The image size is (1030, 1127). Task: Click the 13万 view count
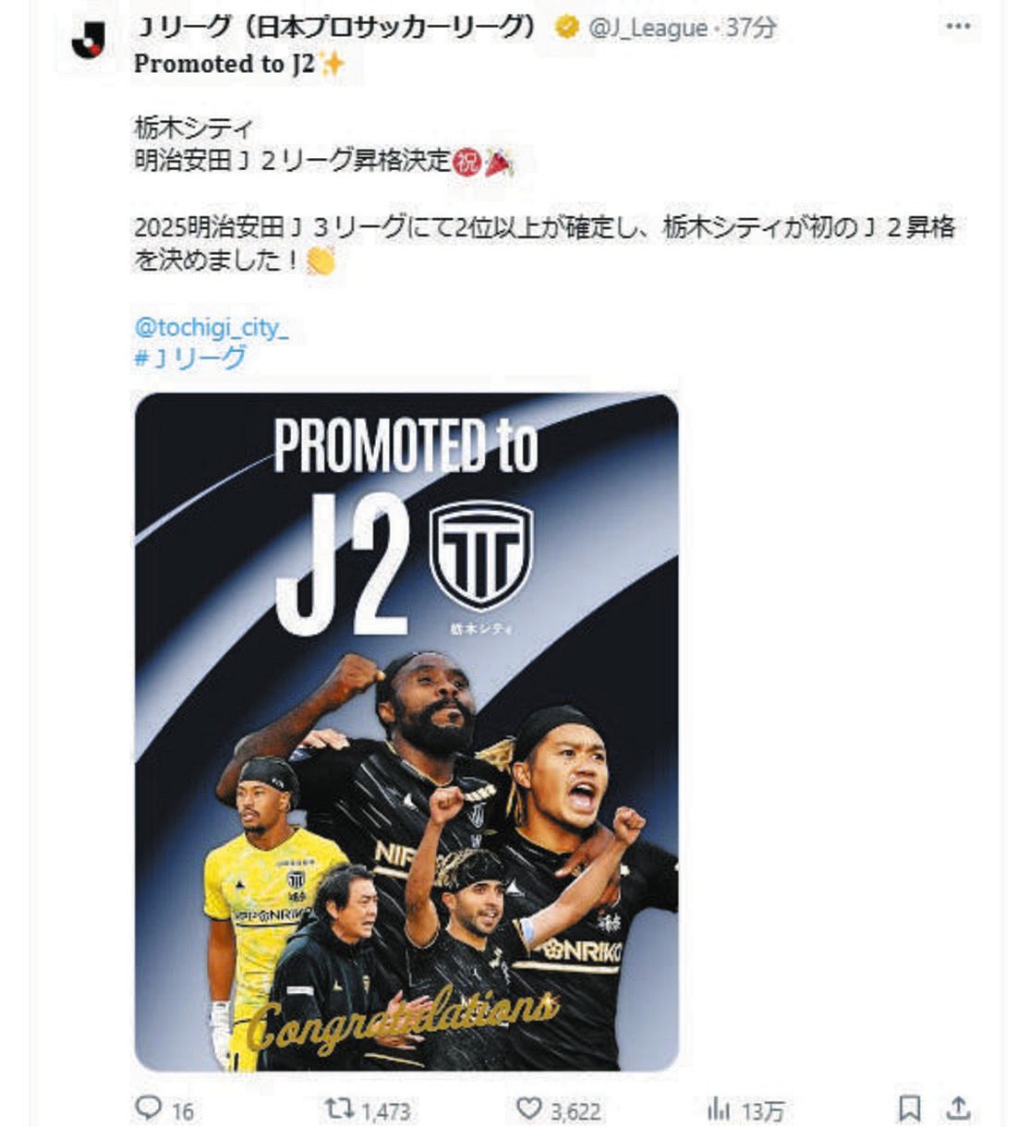click(x=762, y=1110)
